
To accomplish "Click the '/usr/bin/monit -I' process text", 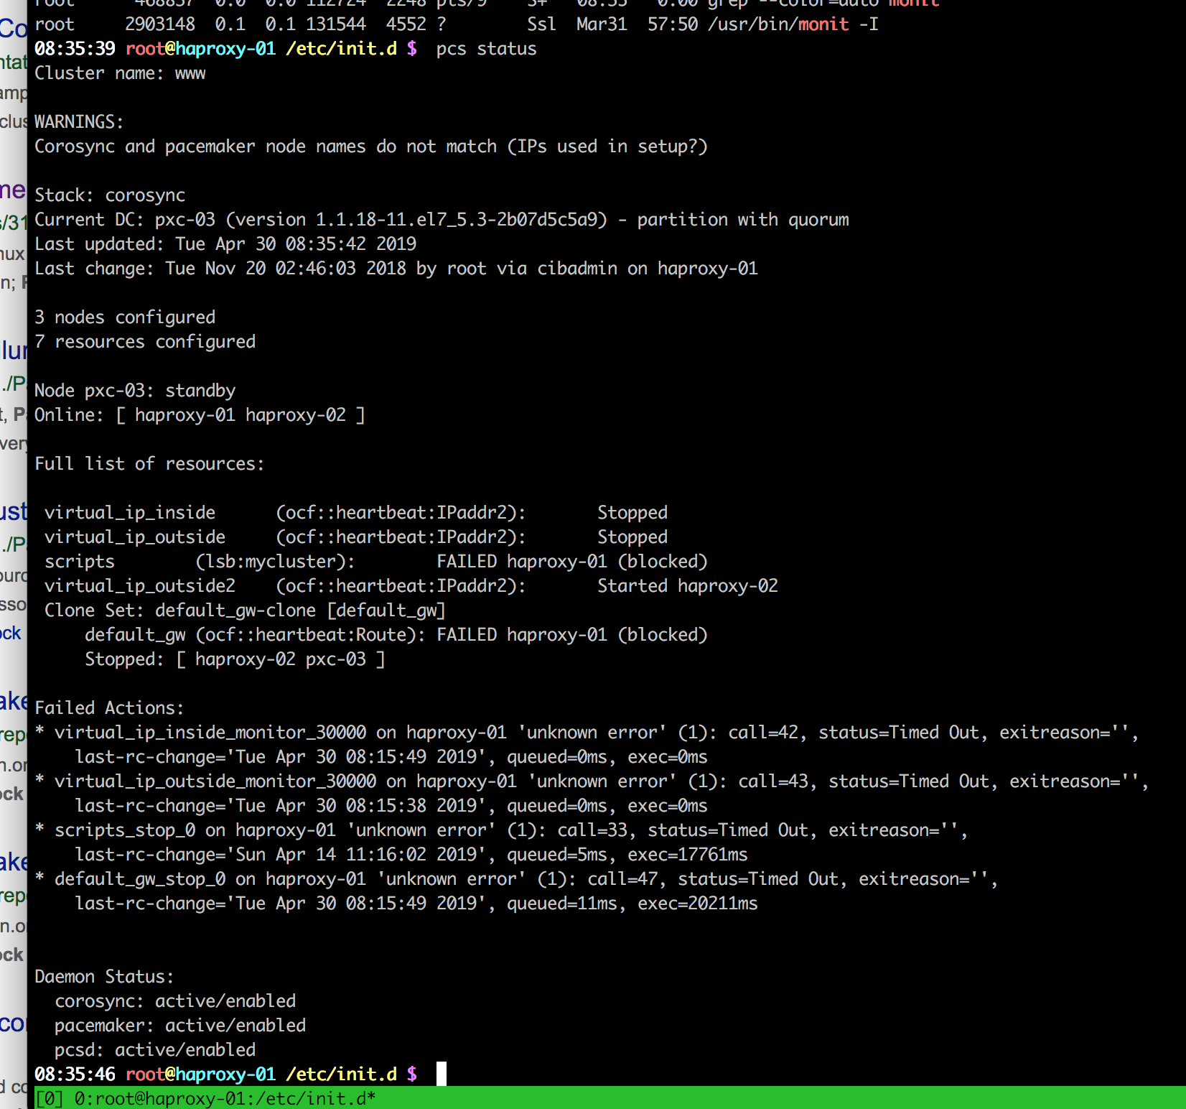I will click(793, 24).
